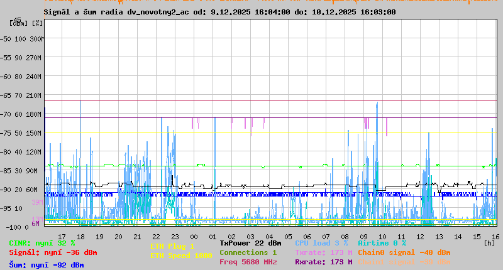Select the TxPower 22 dBm legend entry
Image resolution: width=503 pixels, height=270 pixels.
250,243
